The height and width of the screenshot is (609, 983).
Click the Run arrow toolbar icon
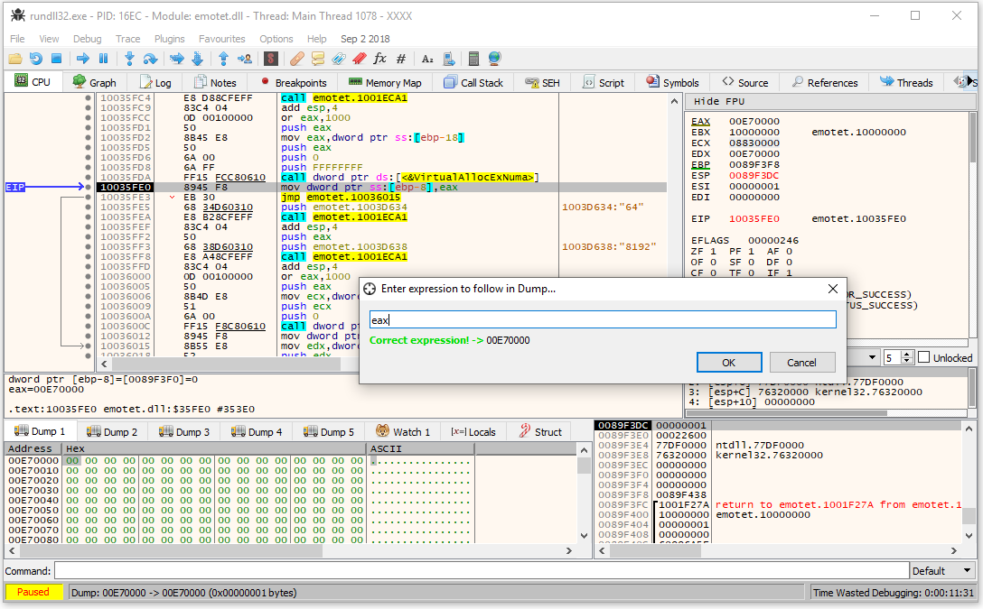click(82, 59)
